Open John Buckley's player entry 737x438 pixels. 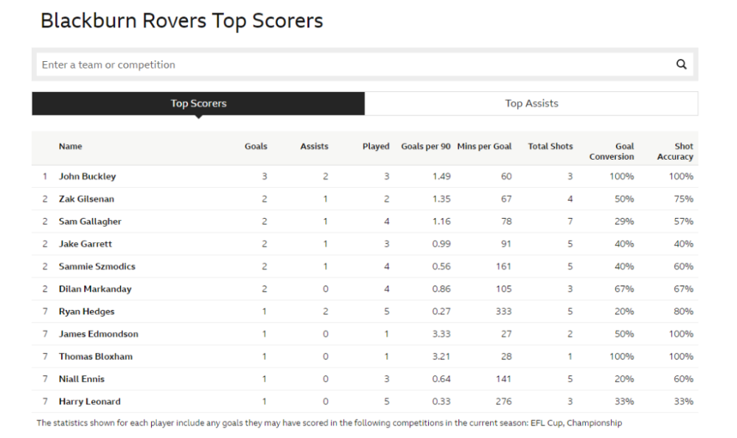point(87,177)
